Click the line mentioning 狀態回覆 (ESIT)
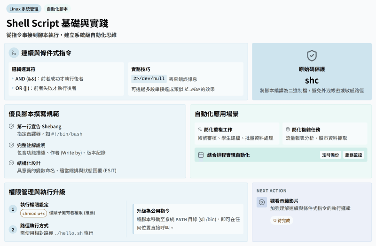 tap(67, 170)
